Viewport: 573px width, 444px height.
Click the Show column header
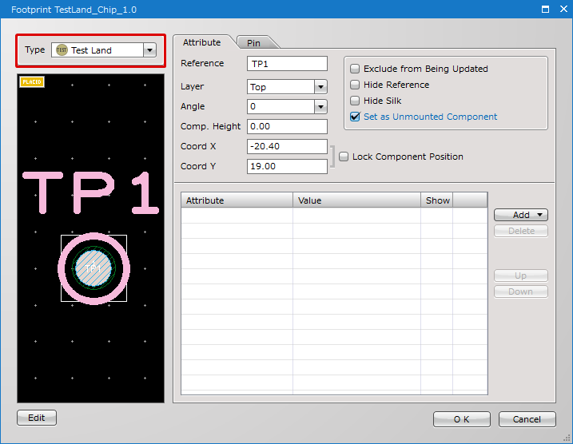click(436, 200)
